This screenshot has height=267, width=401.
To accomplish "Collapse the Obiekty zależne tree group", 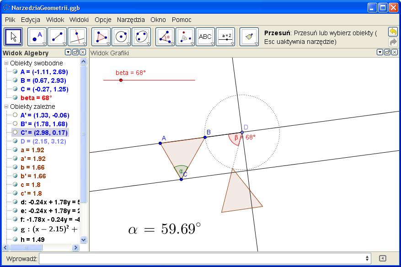I will click(6, 107).
